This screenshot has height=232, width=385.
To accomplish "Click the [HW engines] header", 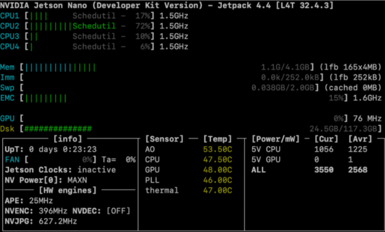I will coord(68,190).
